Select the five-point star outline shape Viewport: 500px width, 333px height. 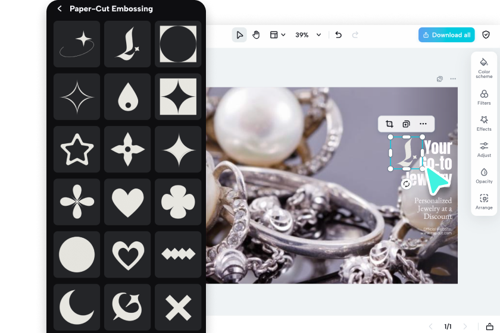[77, 149]
